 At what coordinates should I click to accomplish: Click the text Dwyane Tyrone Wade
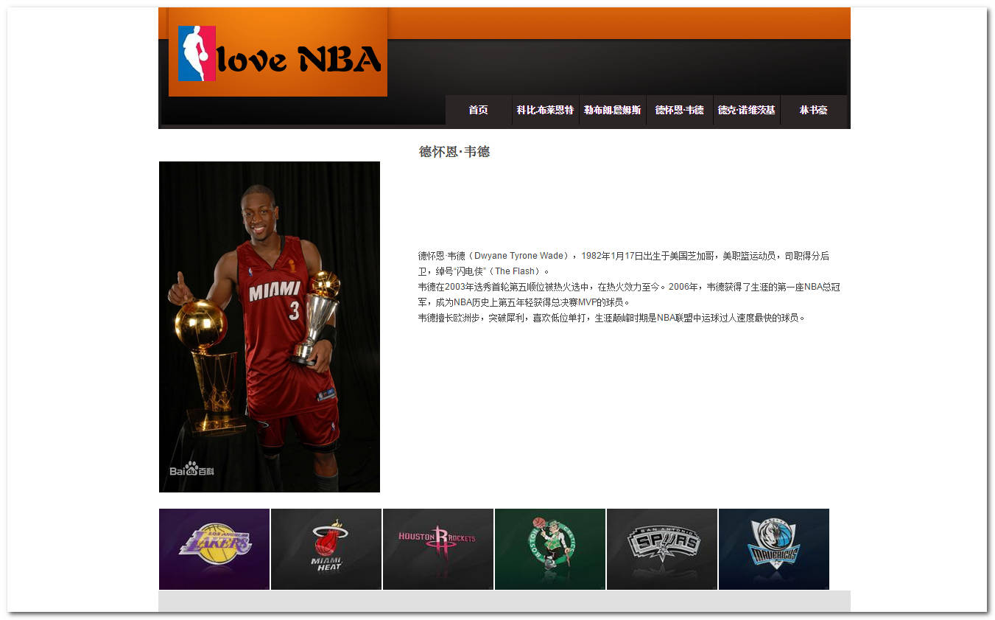520,256
